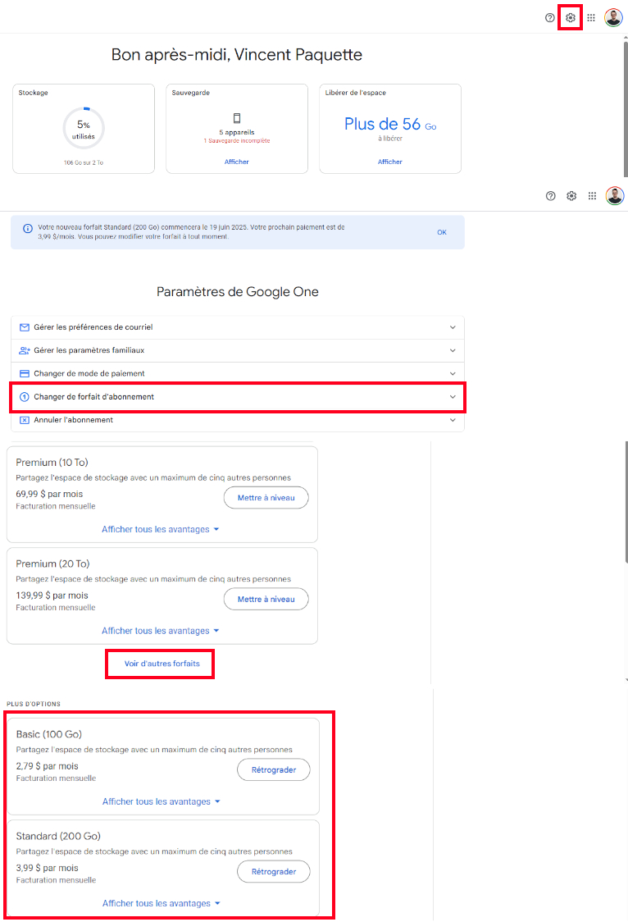This screenshot has height=922, width=628.
Task: Click the 106 Go sur 2 To text
Action: (x=84, y=163)
